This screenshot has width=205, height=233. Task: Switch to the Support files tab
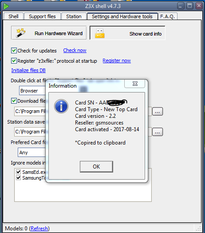click(x=42, y=16)
